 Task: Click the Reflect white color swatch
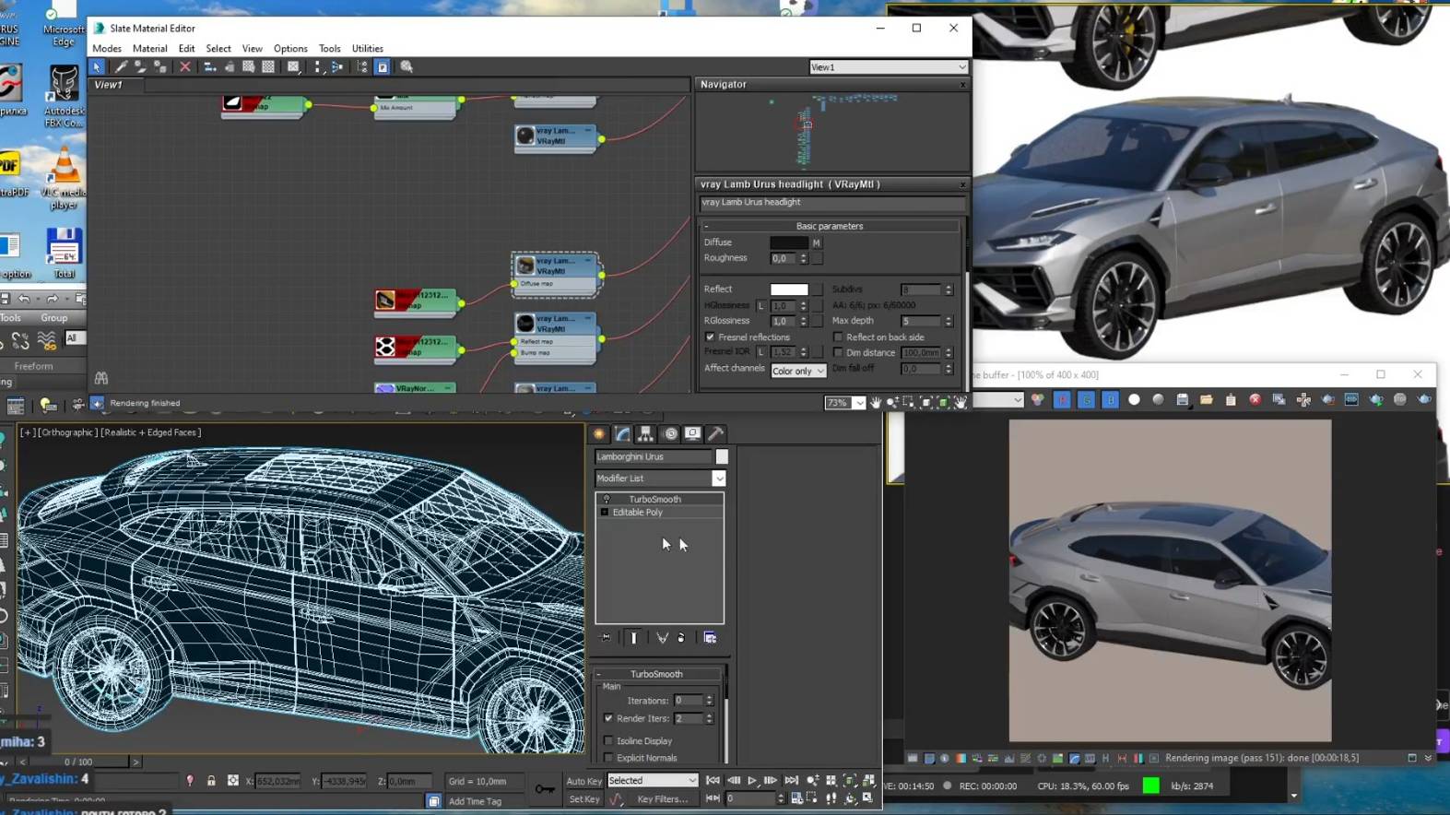click(x=789, y=289)
